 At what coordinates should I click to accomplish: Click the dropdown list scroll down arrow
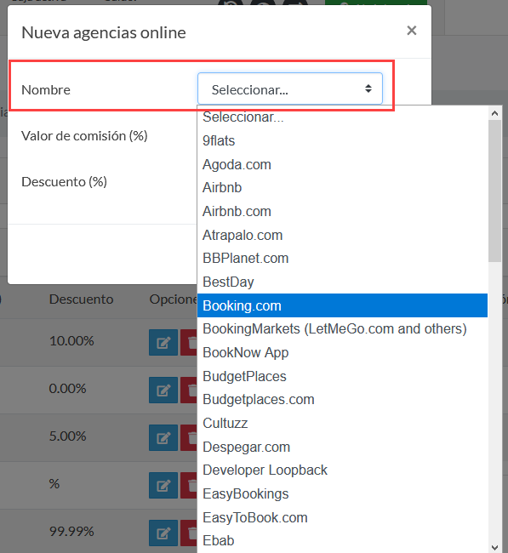point(494,547)
